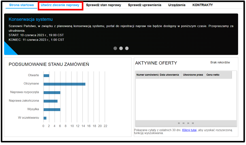
Task: Go to last page of offers table
Action: pyautogui.click(x=193, y=123)
